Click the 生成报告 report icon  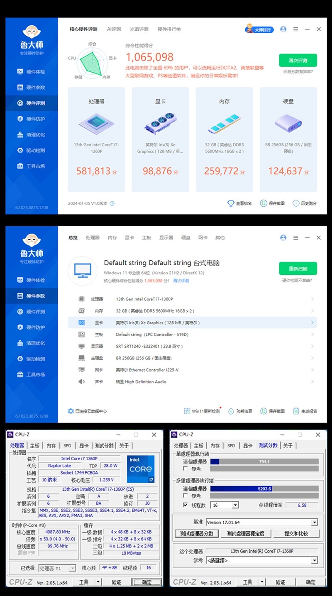coord(296,411)
